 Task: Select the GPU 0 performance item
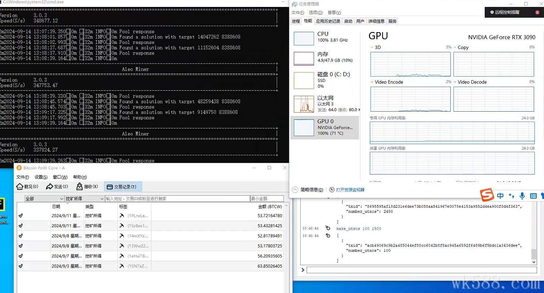point(325,128)
